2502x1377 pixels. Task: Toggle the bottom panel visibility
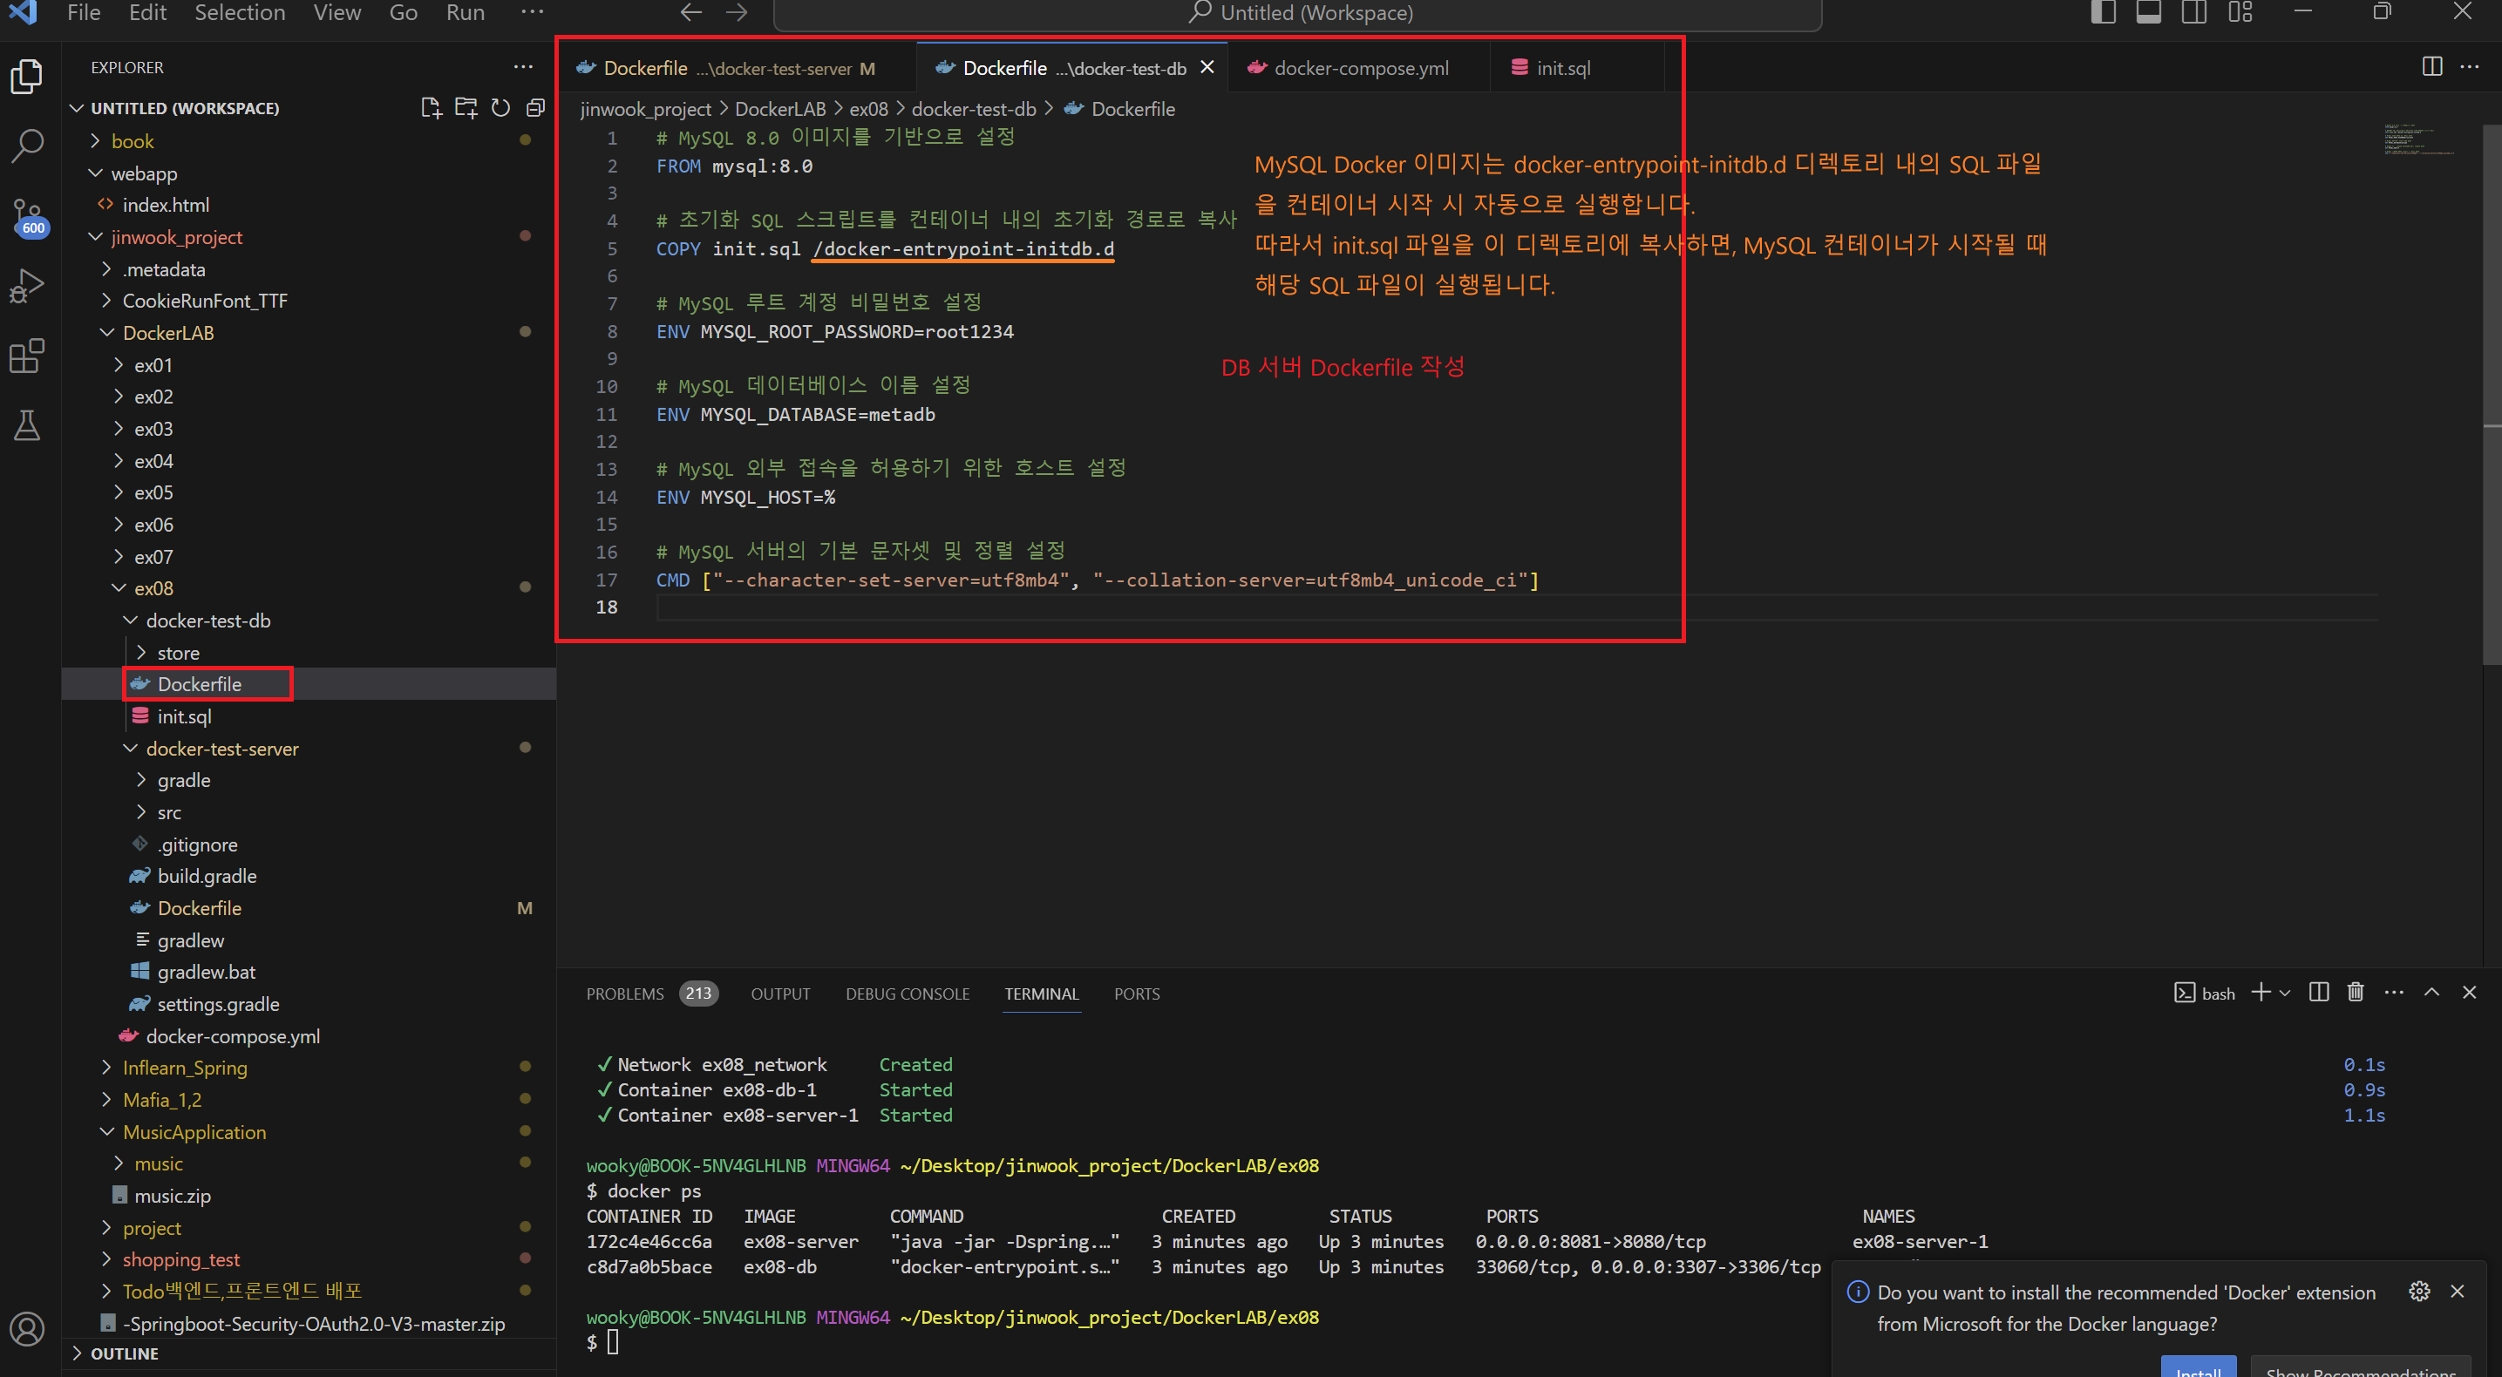coord(2148,12)
